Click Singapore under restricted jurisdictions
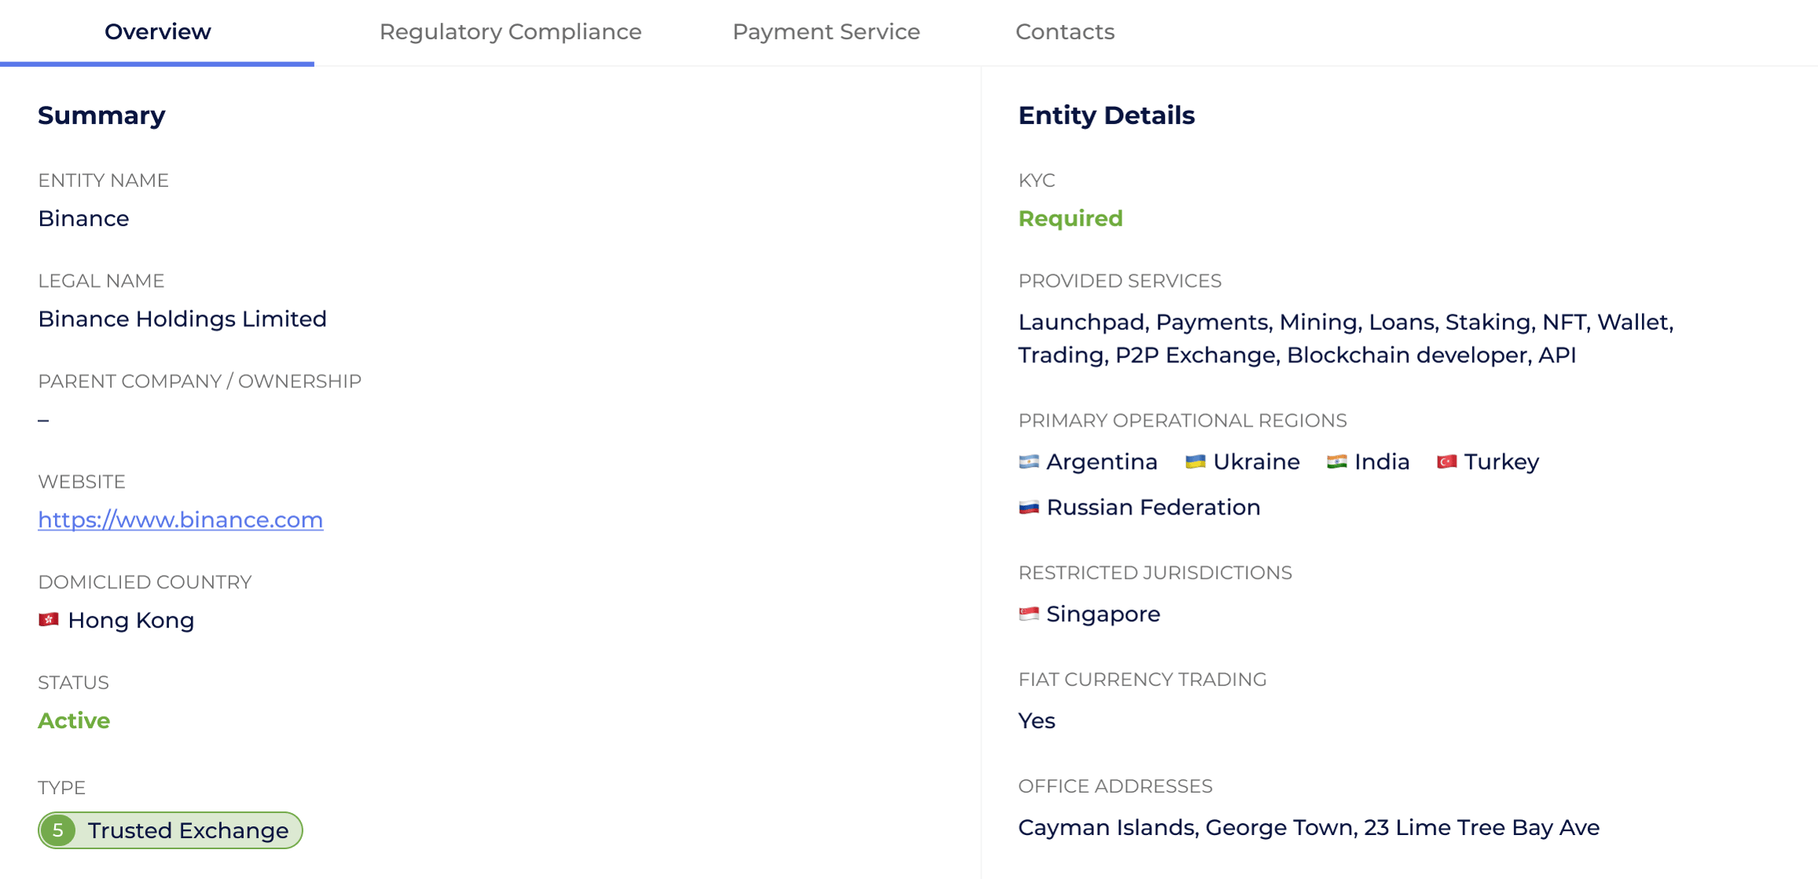 click(1104, 614)
